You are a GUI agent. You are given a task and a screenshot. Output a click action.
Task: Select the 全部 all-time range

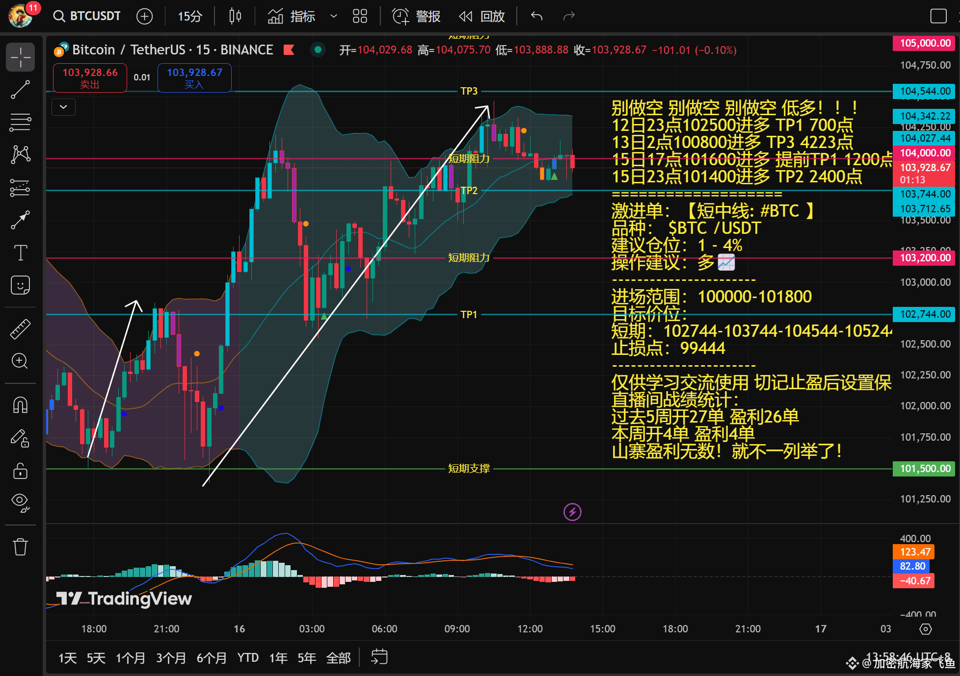[339, 658]
